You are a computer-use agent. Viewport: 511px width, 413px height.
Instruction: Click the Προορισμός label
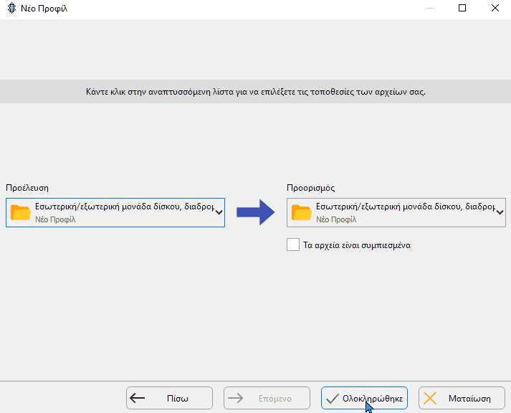[x=310, y=188]
